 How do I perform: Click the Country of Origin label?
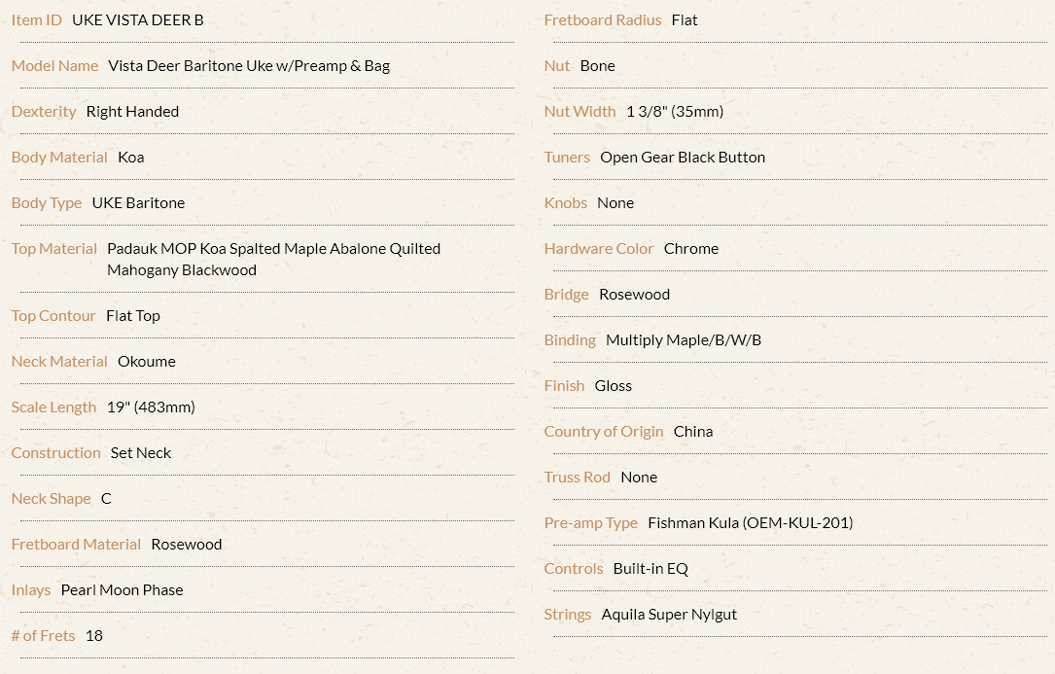pyautogui.click(x=604, y=432)
